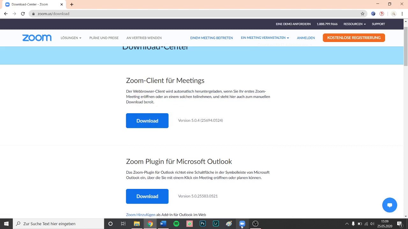408x229 pixels.
Task: Open the Chrome profile avatar
Action: coord(394,14)
